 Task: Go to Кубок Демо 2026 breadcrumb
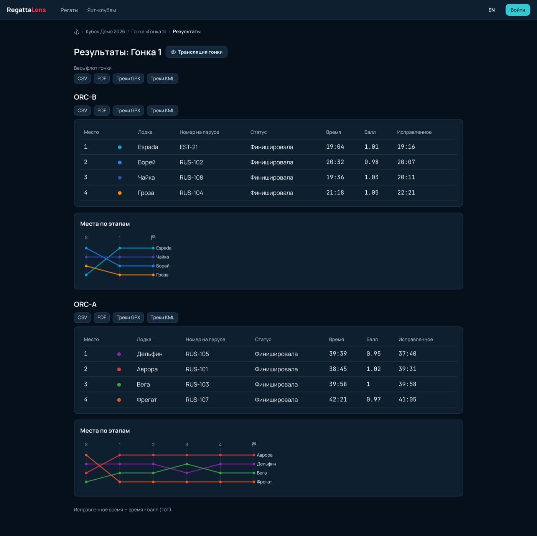click(105, 32)
